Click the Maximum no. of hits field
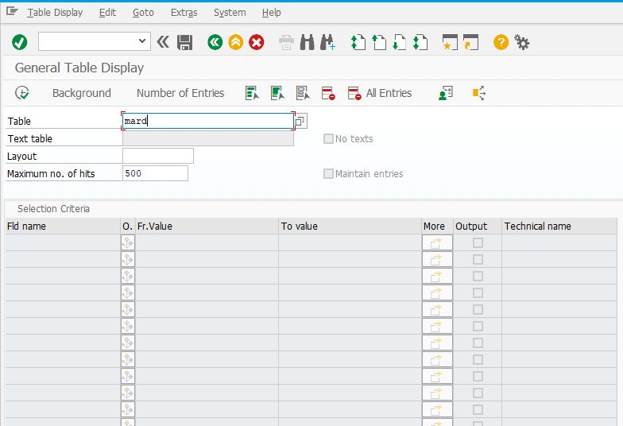Viewport: 623px width, 426px height. pos(155,173)
